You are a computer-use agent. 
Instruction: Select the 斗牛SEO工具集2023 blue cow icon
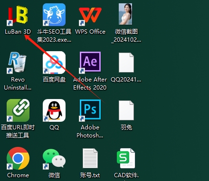[x=54, y=15]
